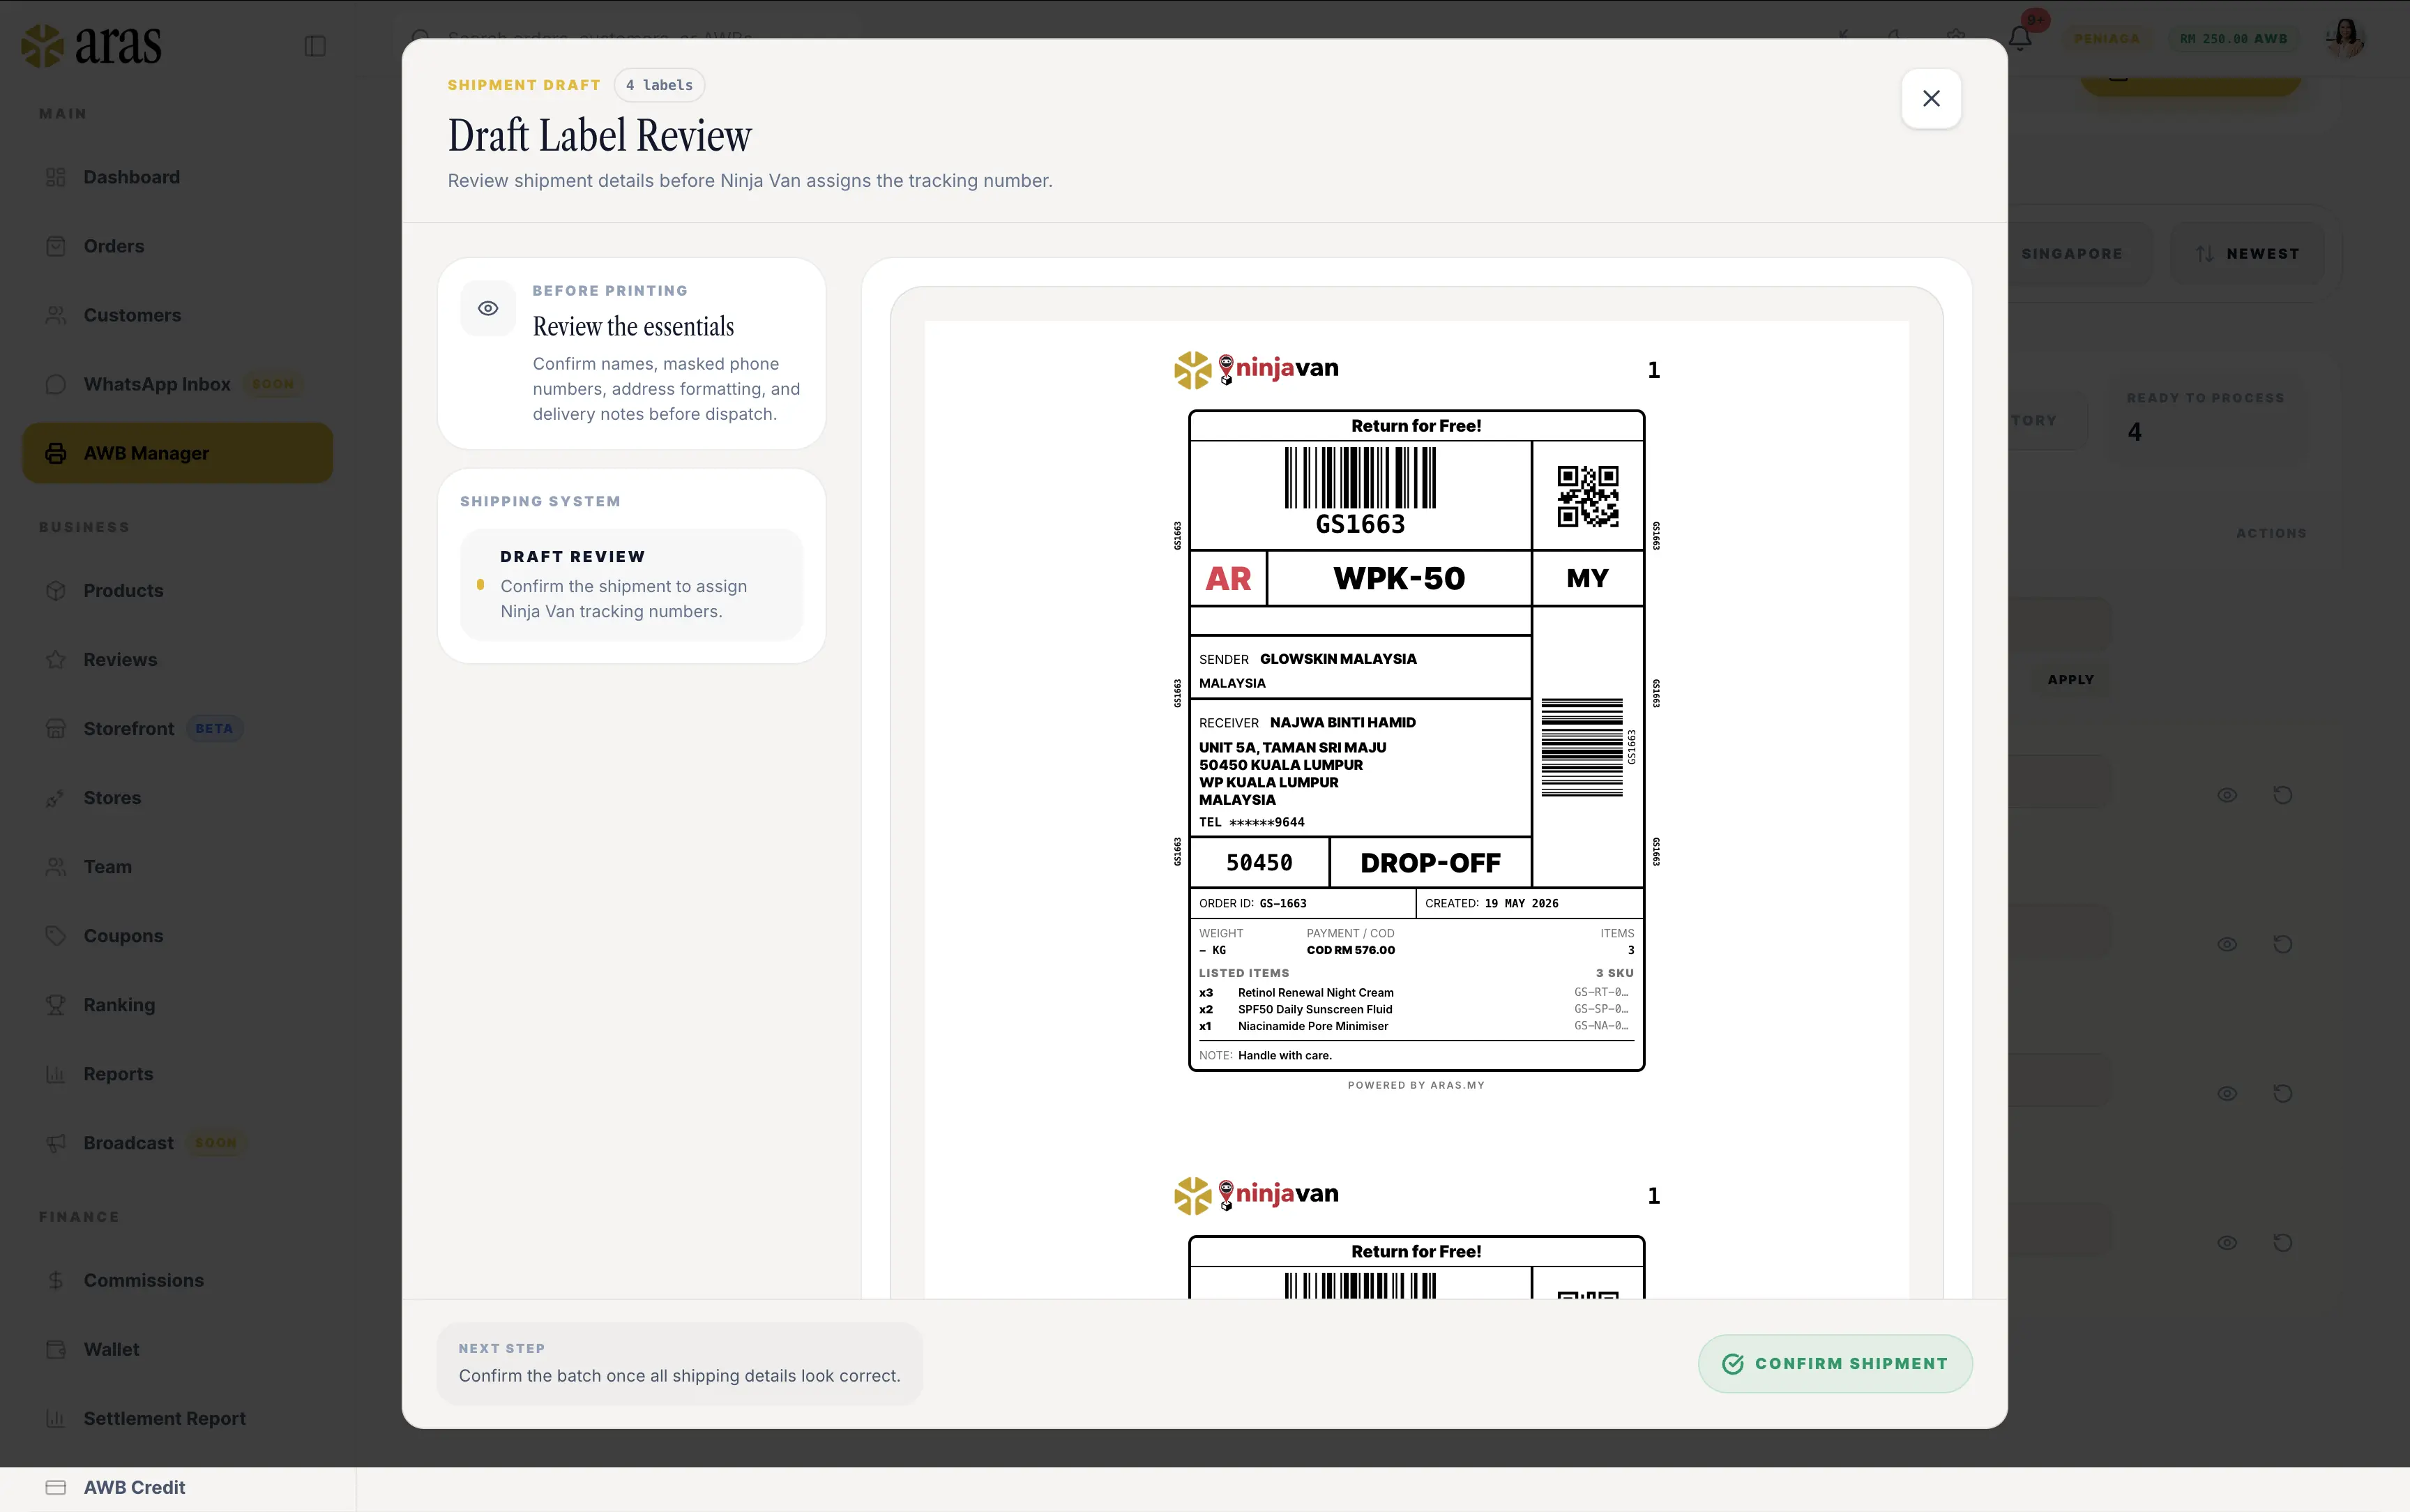The width and height of the screenshot is (2410, 1512).
Task: Click the Team members icon
Action: (56, 867)
